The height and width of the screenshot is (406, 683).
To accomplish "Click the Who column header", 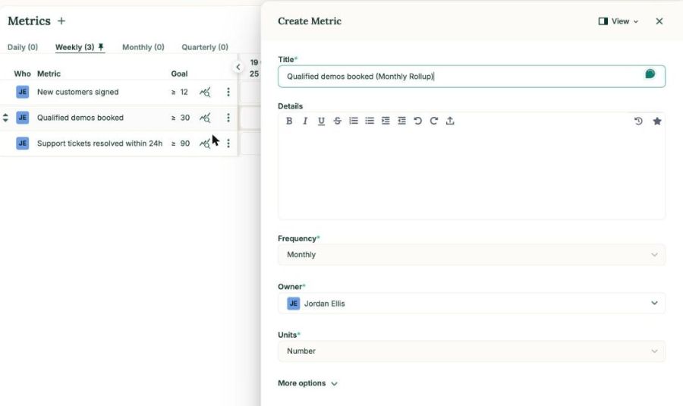I will tap(22, 74).
